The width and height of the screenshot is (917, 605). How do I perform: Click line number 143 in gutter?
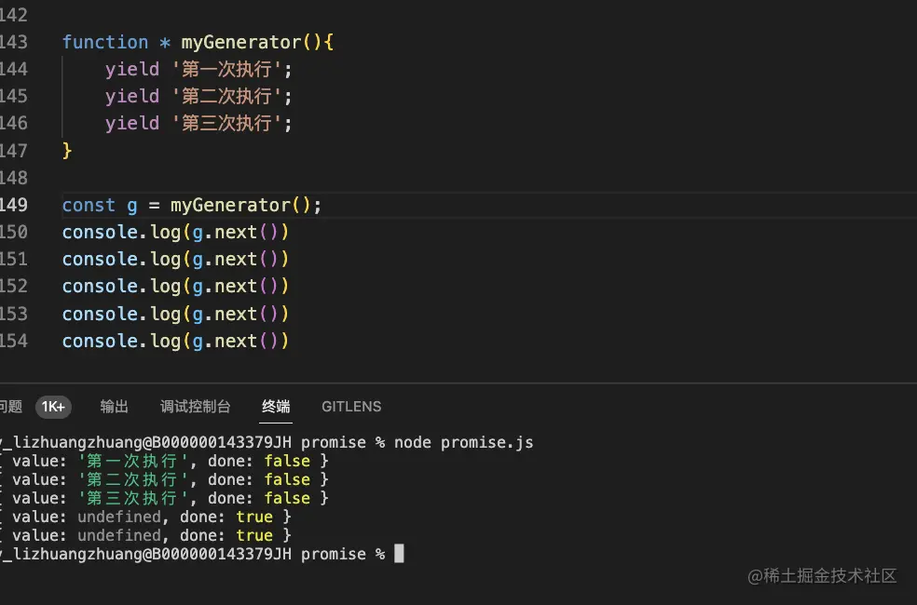[x=13, y=42]
